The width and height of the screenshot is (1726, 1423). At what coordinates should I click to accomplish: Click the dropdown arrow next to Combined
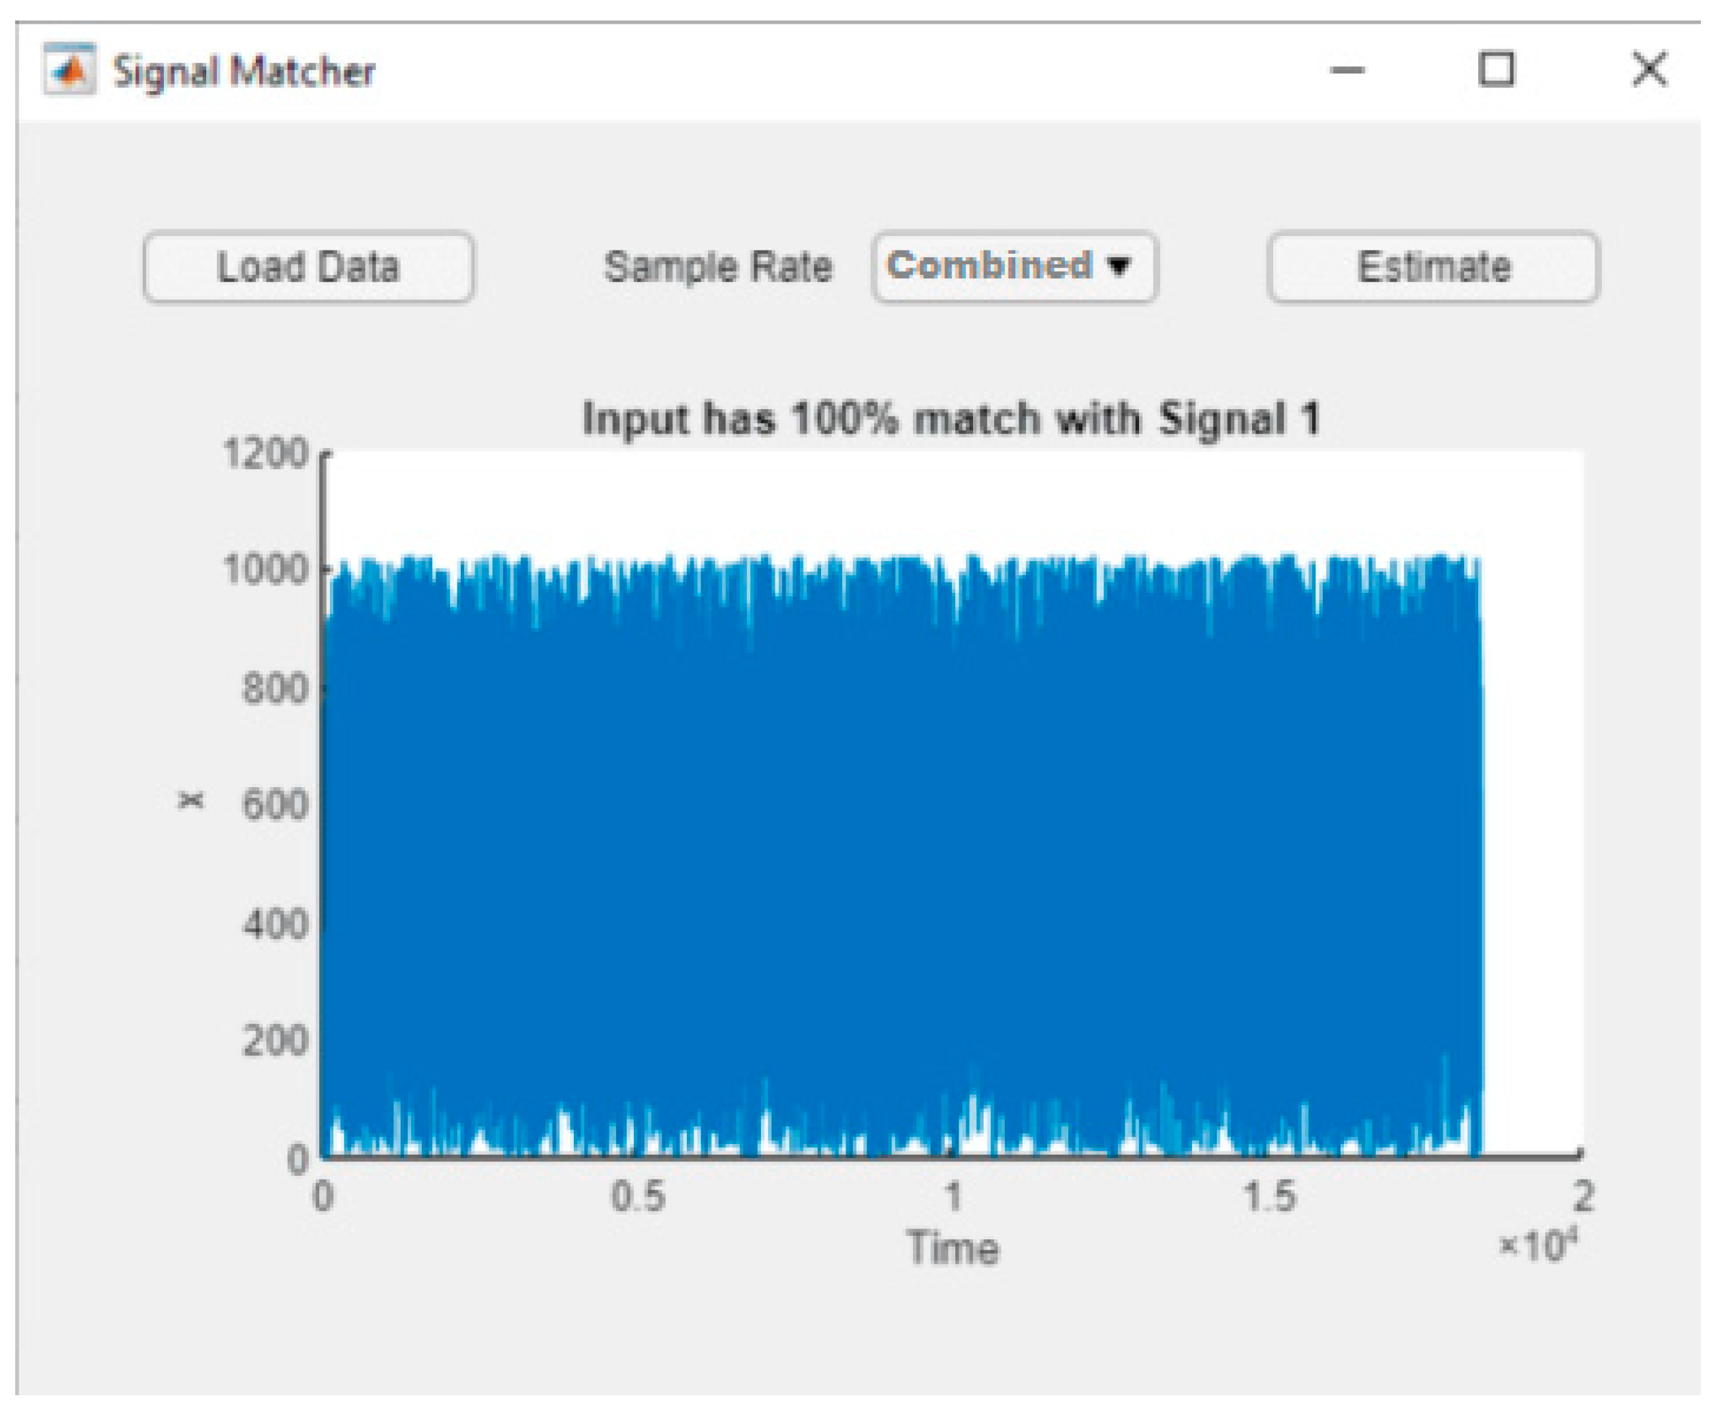(1118, 266)
